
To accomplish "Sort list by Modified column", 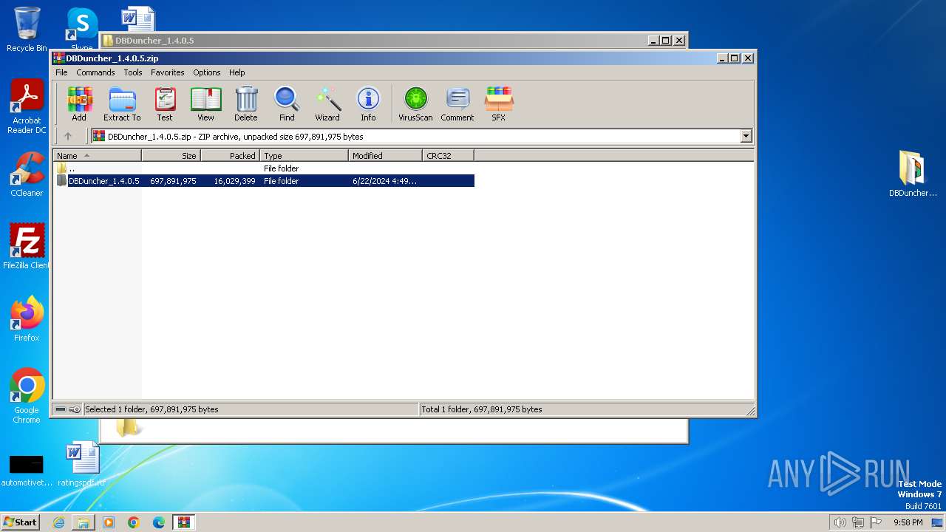I will pos(385,156).
